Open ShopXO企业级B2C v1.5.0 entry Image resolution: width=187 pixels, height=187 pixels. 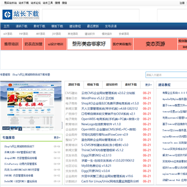click(110, 103)
